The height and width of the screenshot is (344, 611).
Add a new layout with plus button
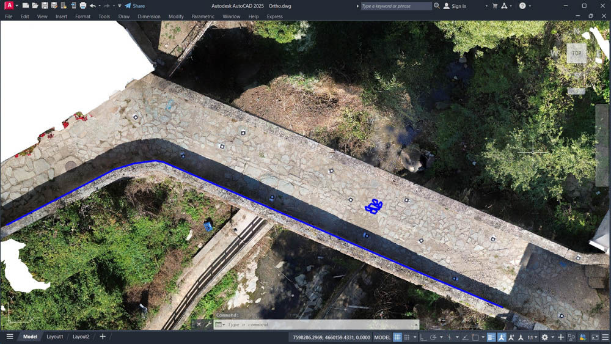click(x=103, y=337)
